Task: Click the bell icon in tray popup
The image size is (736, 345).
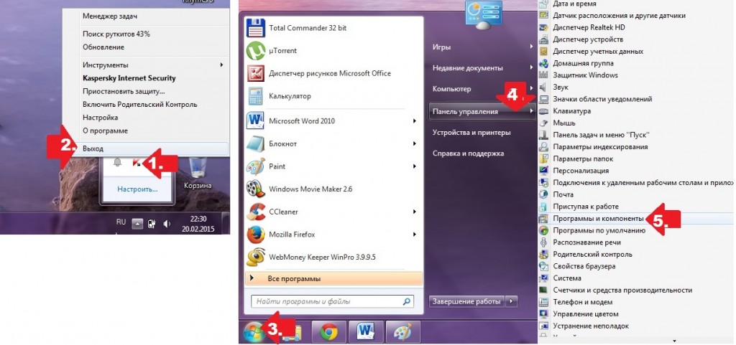Action: [117, 162]
